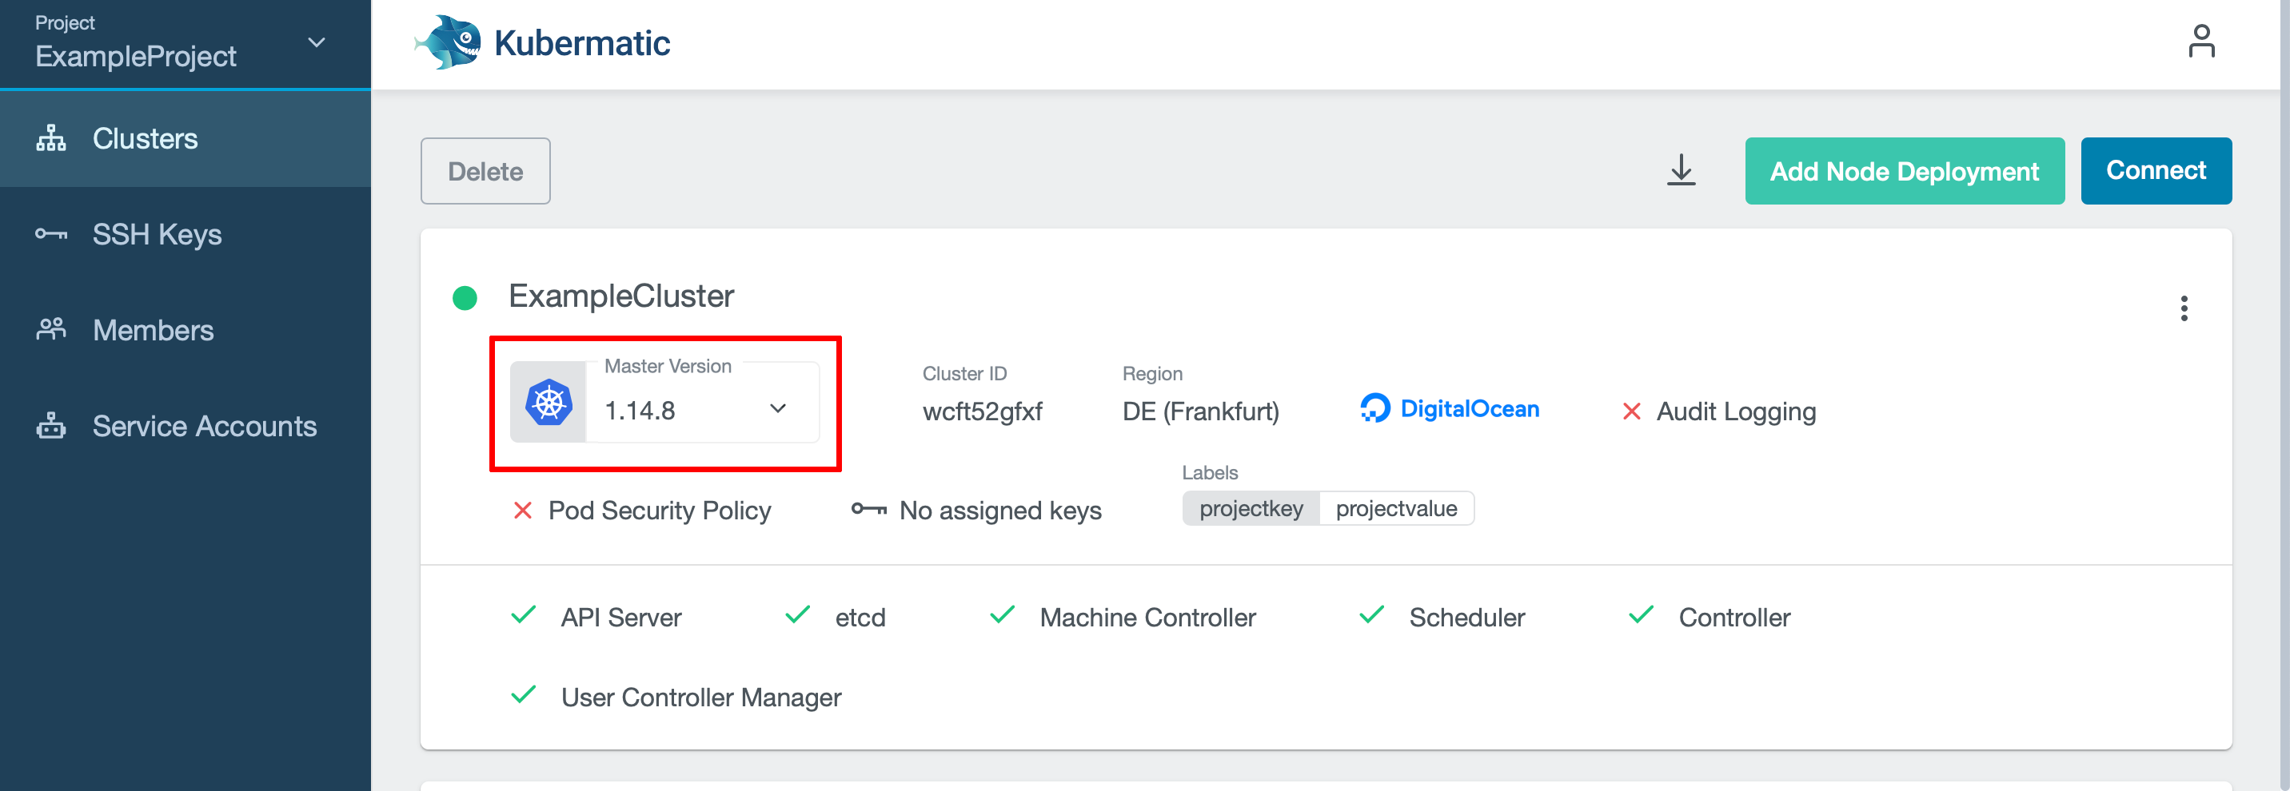Click the Service Accounts sidebar robot icon

click(x=50, y=426)
